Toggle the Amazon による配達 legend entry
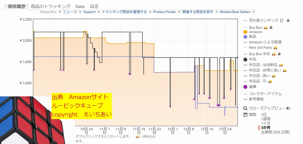 [265, 42]
